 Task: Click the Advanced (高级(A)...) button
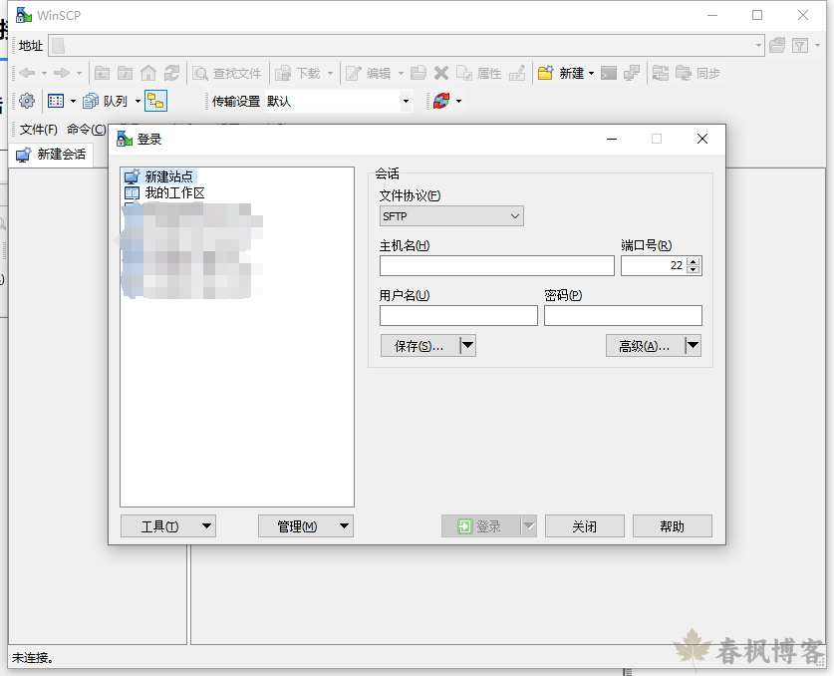pos(646,345)
